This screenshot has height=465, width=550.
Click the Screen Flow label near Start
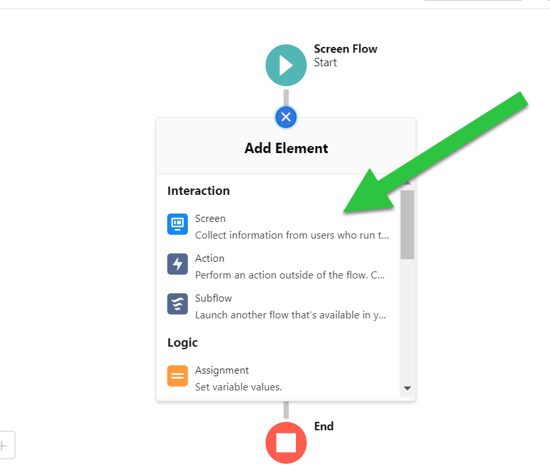(x=345, y=49)
